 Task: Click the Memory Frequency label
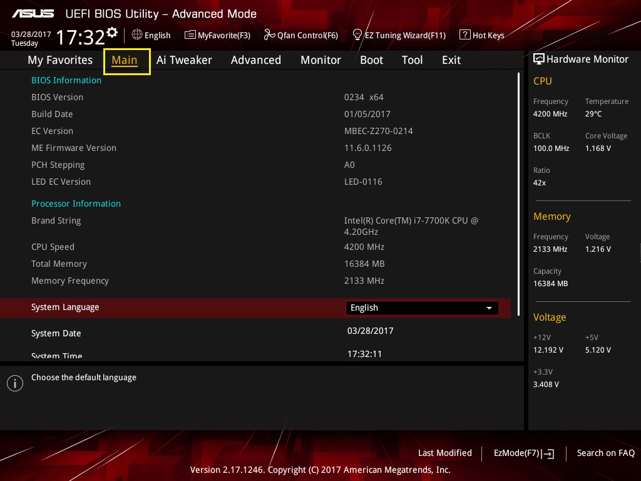pos(70,281)
